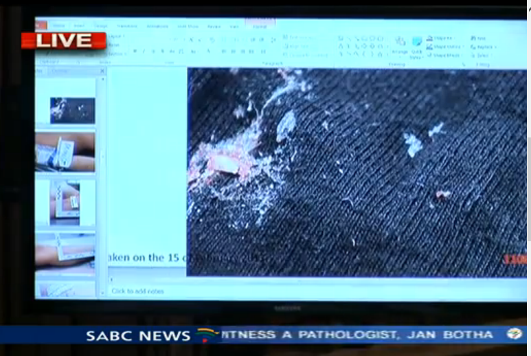Viewport: 531px width, 356px height.
Task: Click the Find icon in Editing group
Action: point(473,38)
